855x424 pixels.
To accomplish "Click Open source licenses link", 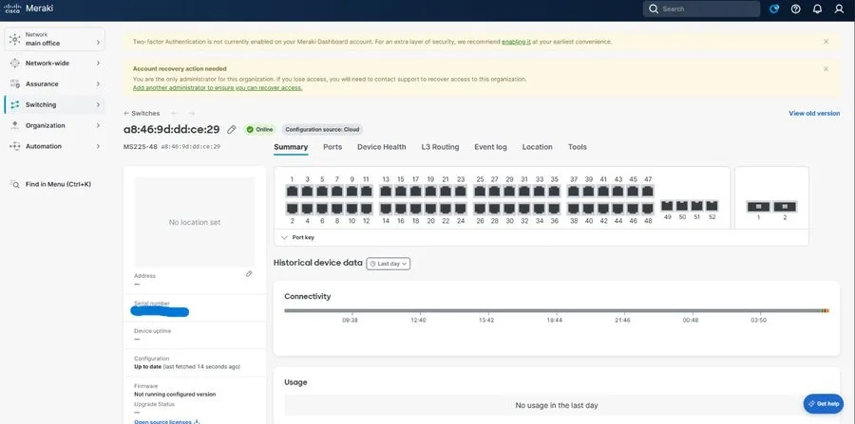I will 167,422.
